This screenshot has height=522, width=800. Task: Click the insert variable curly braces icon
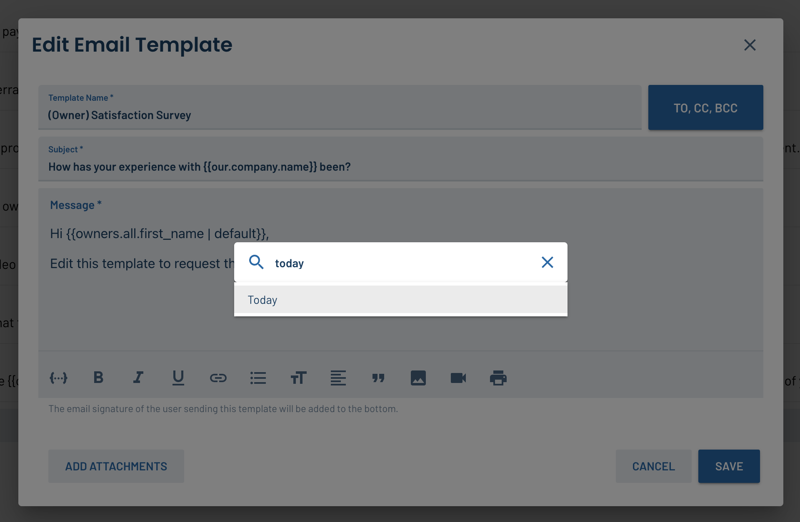click(58, 378)
